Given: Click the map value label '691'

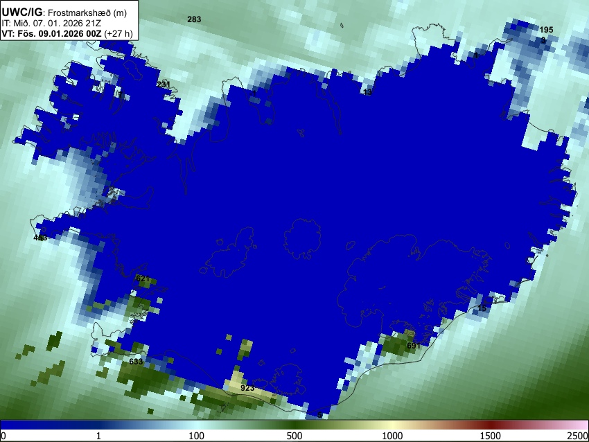Looking at the screenshot, I should 414,346.
